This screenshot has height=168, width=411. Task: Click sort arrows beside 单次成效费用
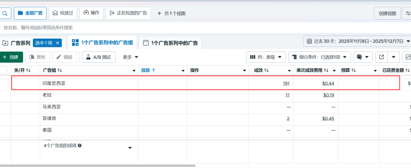click(326, 70)
